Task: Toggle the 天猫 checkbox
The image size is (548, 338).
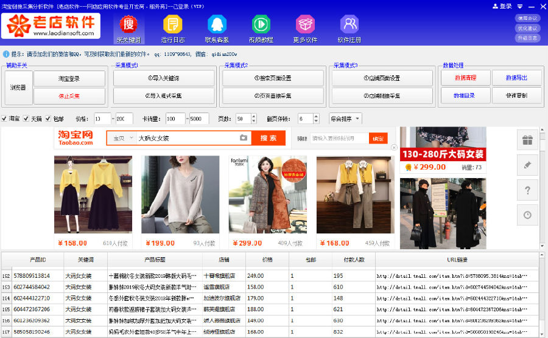Action: tap(26, 119)
